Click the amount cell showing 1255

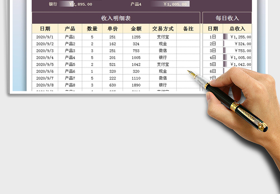coord(136,37)
